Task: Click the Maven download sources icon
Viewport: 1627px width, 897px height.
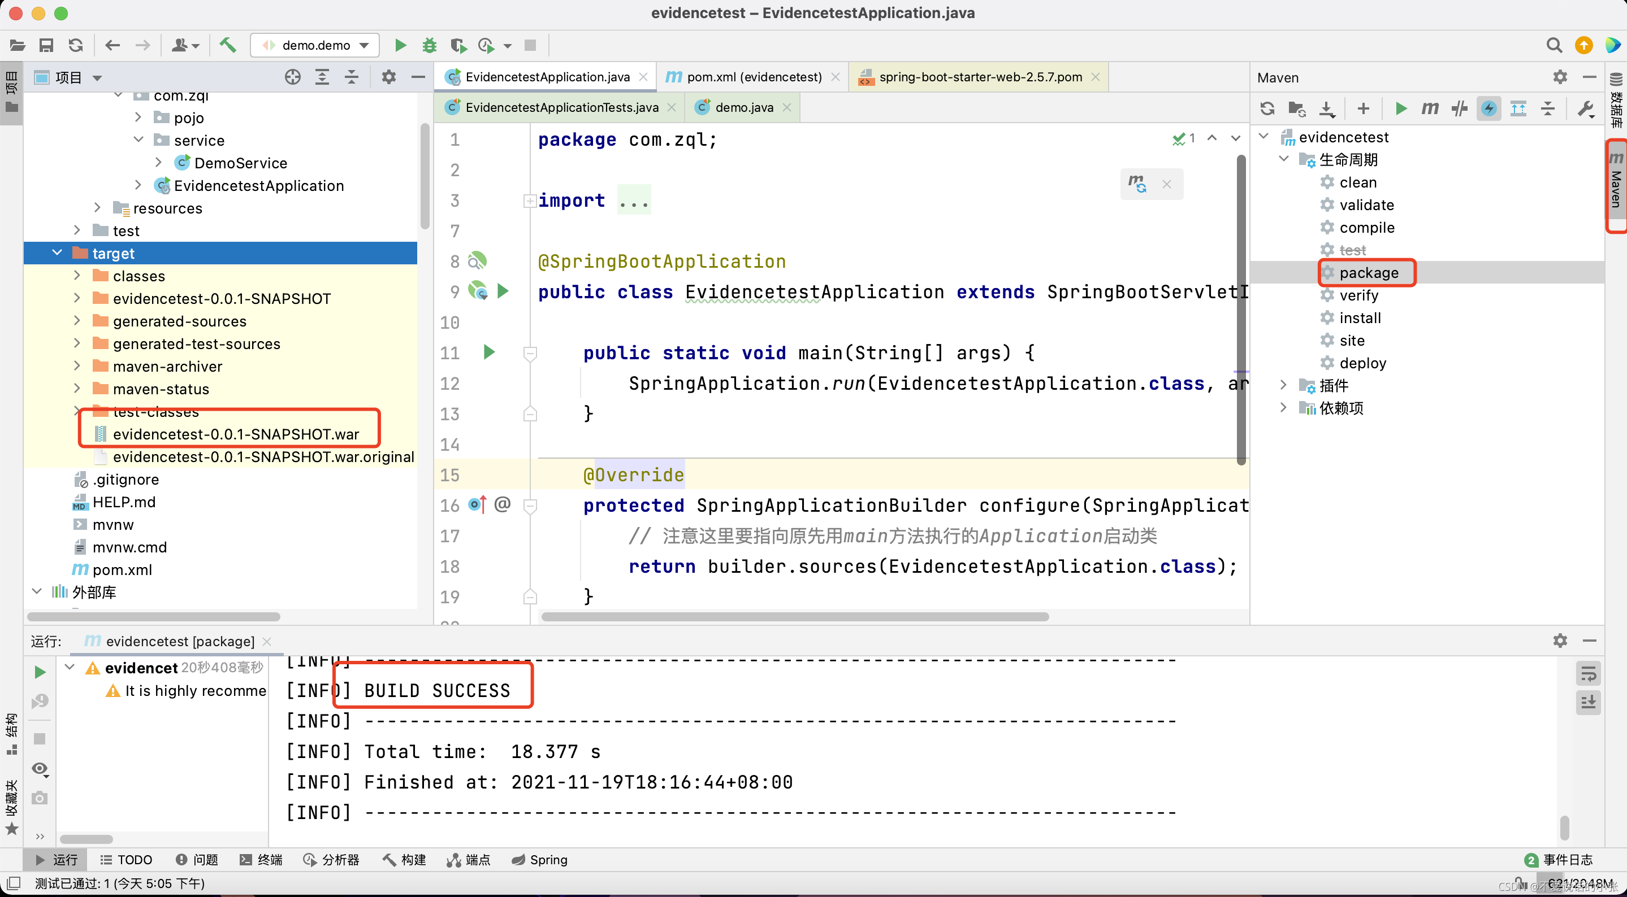Action: tap(1327, 108)
